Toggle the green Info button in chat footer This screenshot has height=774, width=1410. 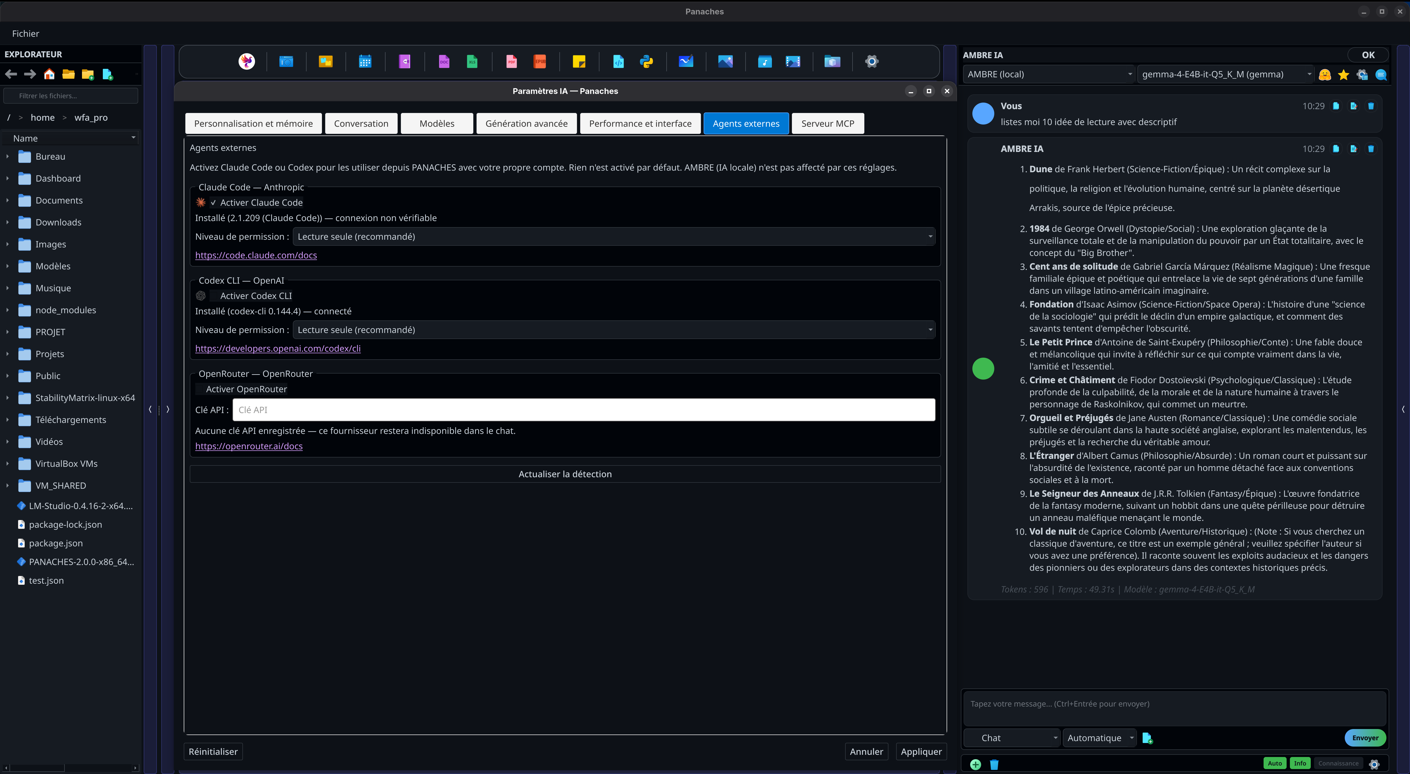[1300, 763]
